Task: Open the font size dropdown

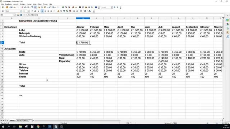Action: (x=29, y=11)
